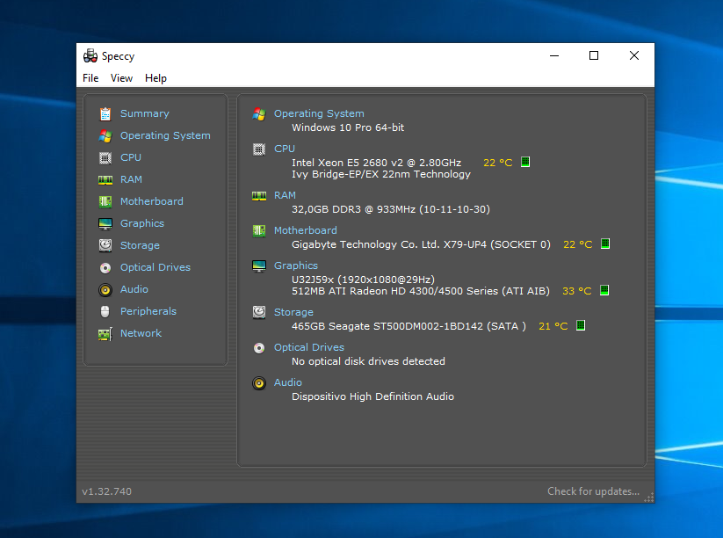Click the Windows flag icon in summary panel
This screenshot has width=723, height=538.
point(259,114)
